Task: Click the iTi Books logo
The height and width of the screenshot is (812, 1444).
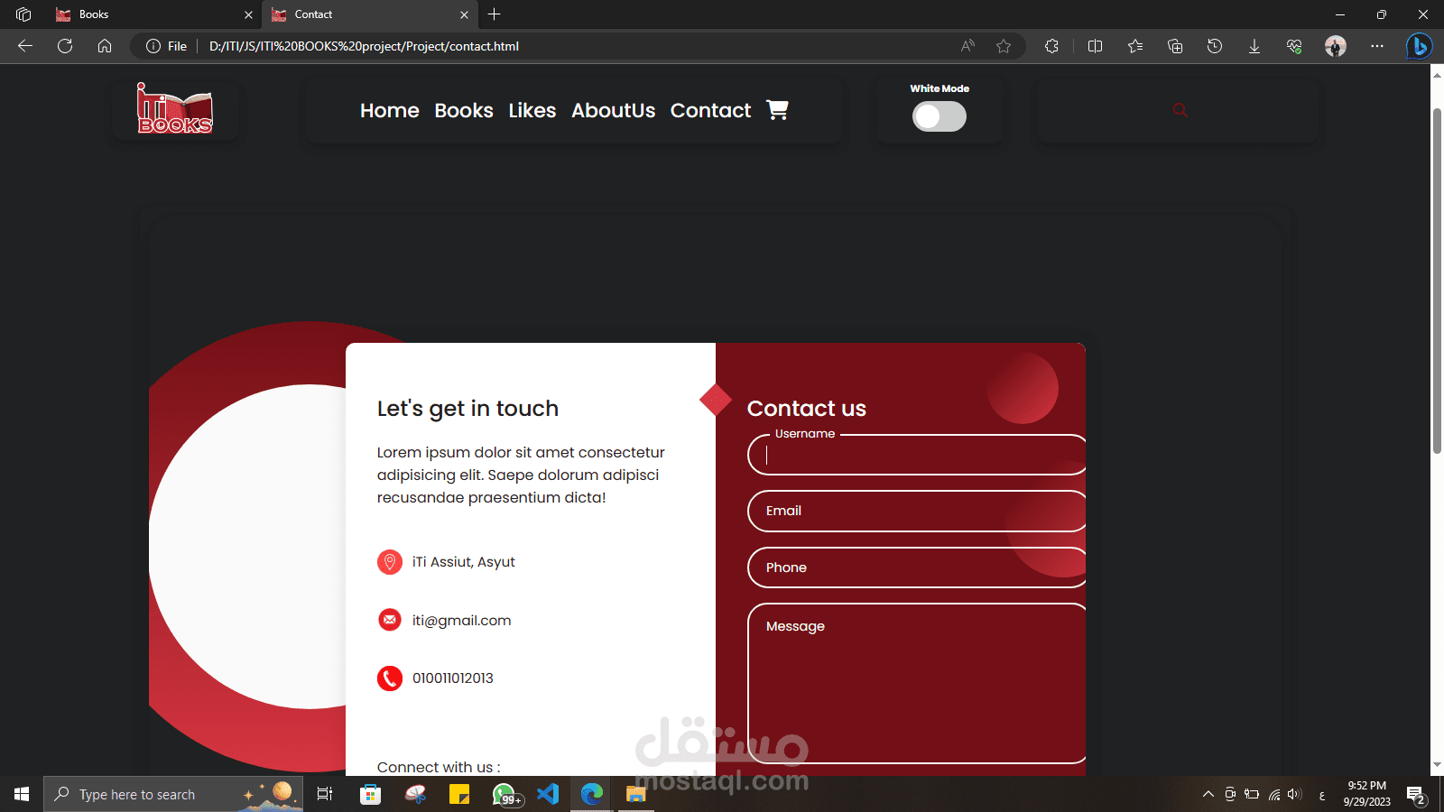Action: (x=175, y=109)
